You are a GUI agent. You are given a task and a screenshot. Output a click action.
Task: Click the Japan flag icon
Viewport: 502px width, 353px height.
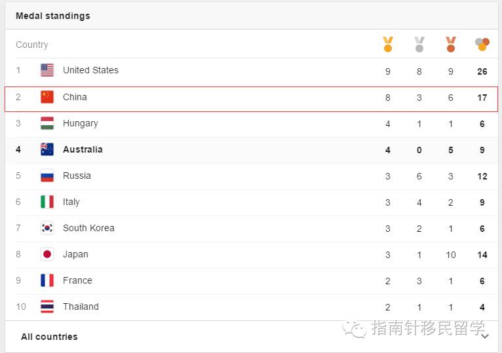coord(47,254)
